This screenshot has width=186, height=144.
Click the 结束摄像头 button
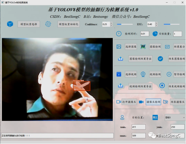coord(178,102)
